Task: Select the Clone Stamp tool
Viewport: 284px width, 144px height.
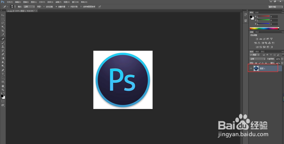Action: pyautogui.click(x=3, y=47)
